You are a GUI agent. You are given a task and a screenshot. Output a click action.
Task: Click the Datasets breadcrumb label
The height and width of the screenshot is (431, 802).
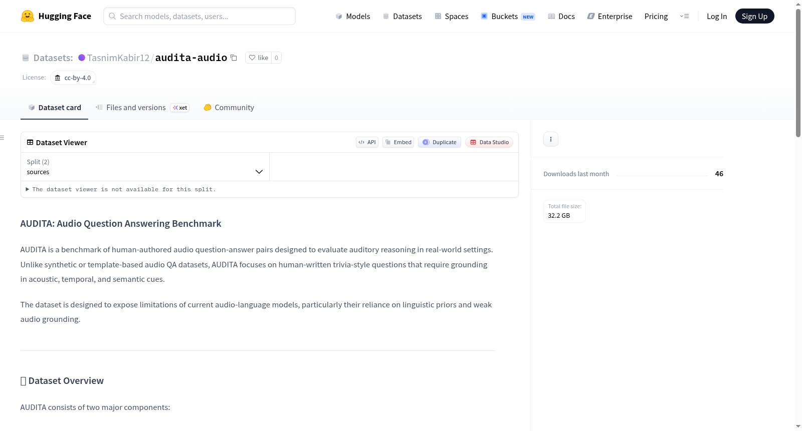tap(53, 58)
